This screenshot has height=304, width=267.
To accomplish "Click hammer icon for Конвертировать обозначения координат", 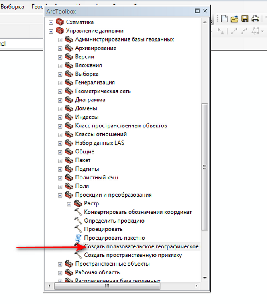I will pos(78,212).
